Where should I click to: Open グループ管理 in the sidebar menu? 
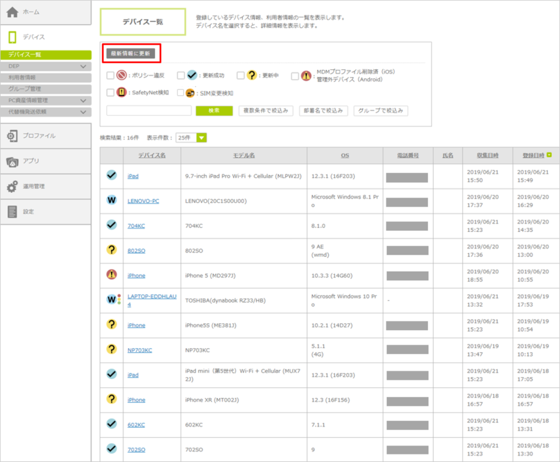(x=46, y=88)
